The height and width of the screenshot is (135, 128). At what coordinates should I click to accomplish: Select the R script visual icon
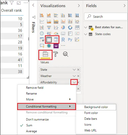pyautogui.click(x=63, y=40)
